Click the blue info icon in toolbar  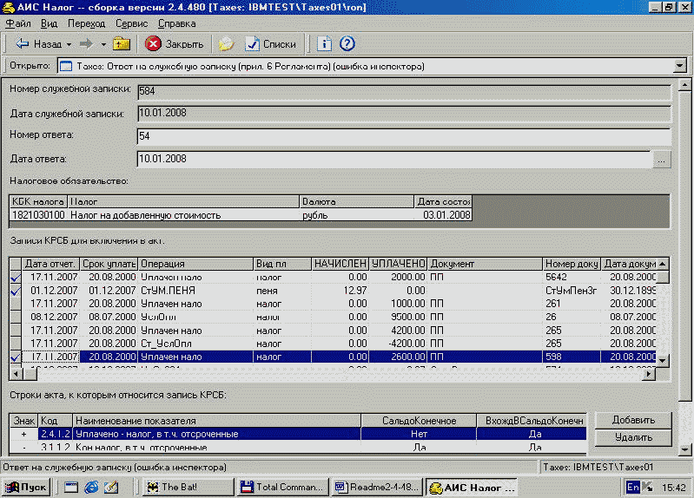coord(325,43)
